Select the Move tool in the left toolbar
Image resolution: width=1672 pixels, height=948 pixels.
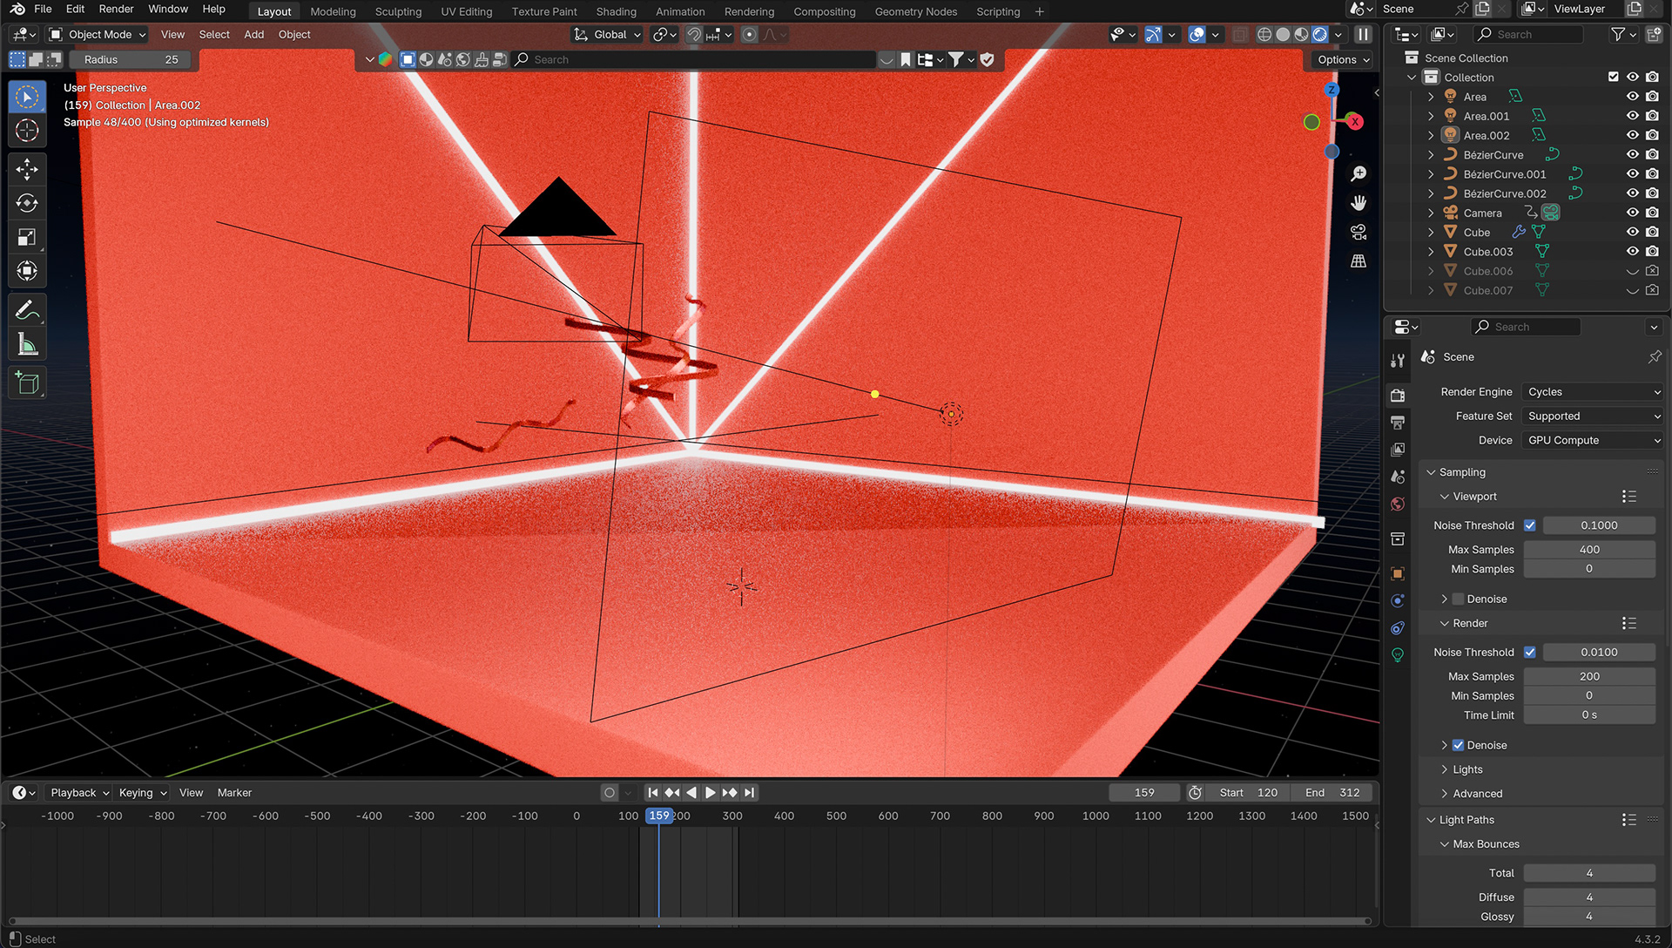(27, 169)
